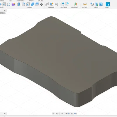Expand the Viewports options arrow

(x=76, y=113)
